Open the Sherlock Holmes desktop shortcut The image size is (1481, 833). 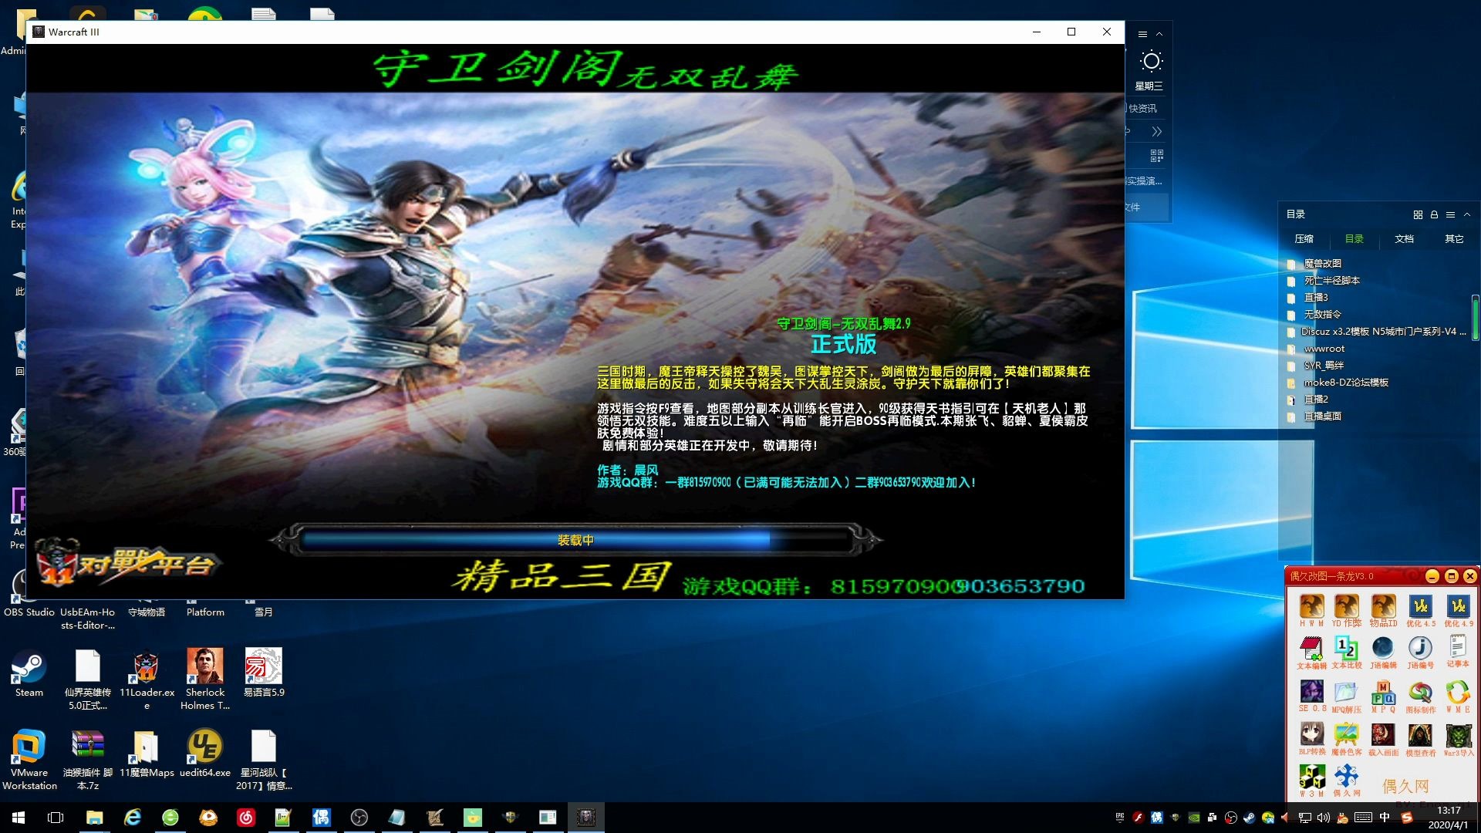[205, 679]
